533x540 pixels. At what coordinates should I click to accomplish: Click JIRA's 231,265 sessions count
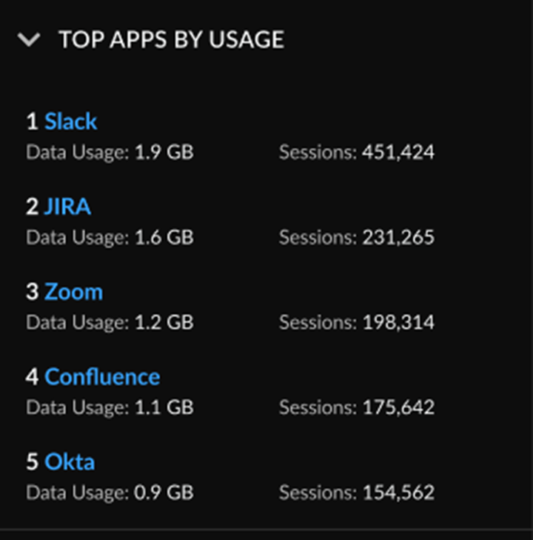pyautogui.click(x=398, y=238)
